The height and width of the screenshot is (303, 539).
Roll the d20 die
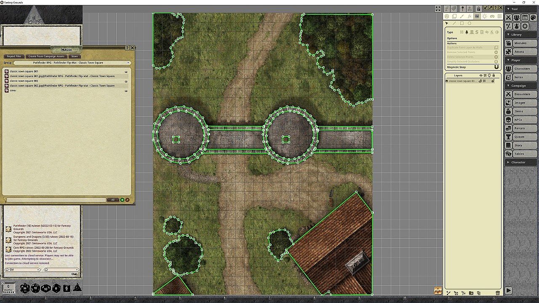coord(25,288)
